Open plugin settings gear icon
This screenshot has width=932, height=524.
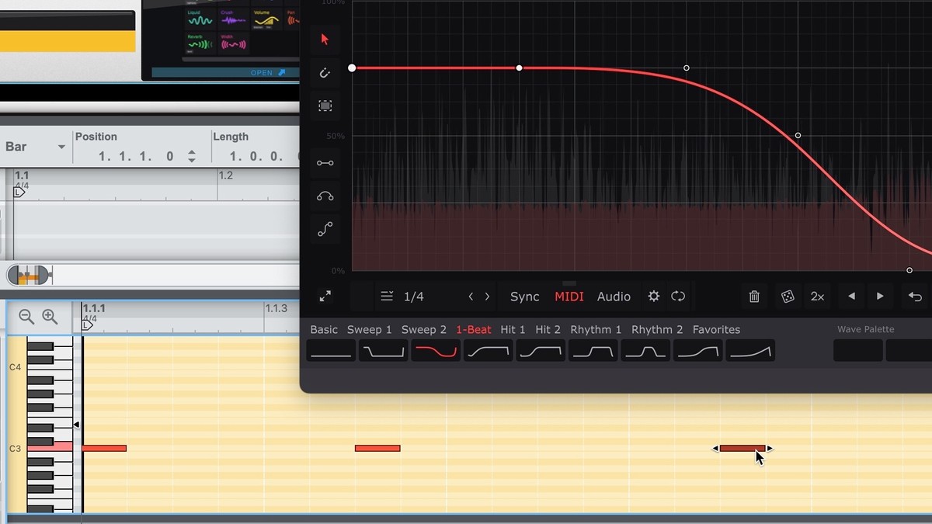(654, 297)
